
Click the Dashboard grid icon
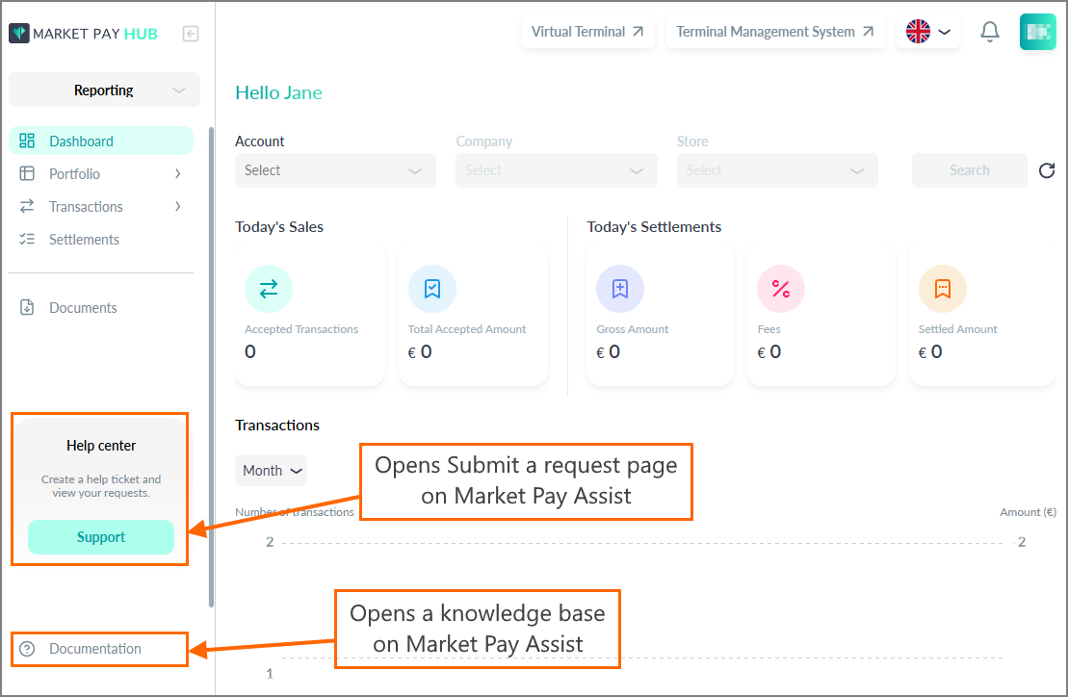(x=27, y=141)
